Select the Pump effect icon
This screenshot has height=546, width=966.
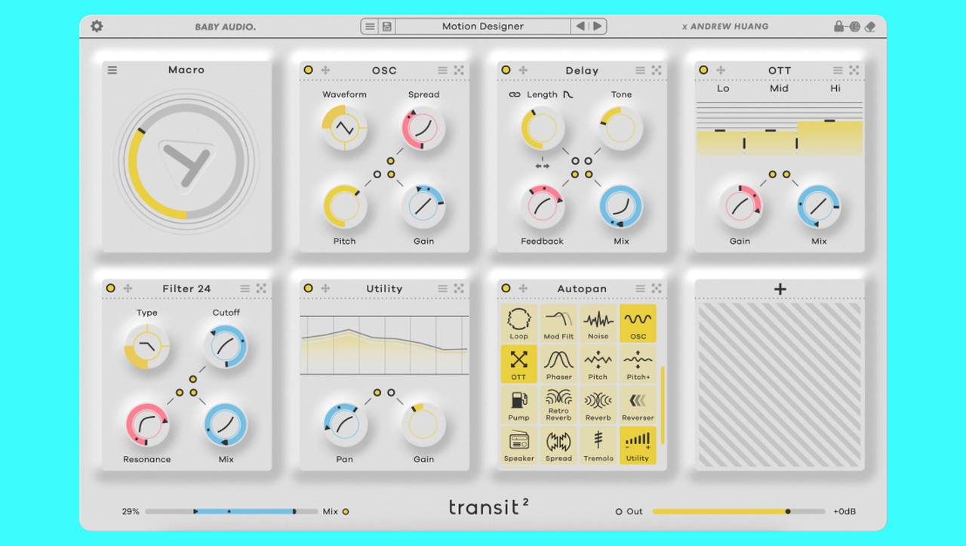pyautogui.click(x=518, y=404)
